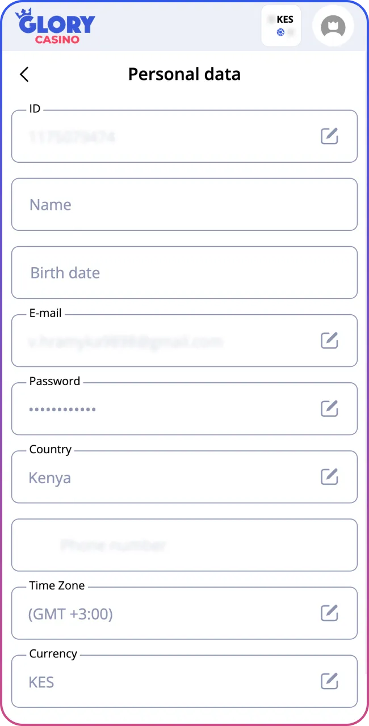Click the edit icon in Time Zone field
The height and width of the screenshot is (726, 369).
[x=329, y=613]
